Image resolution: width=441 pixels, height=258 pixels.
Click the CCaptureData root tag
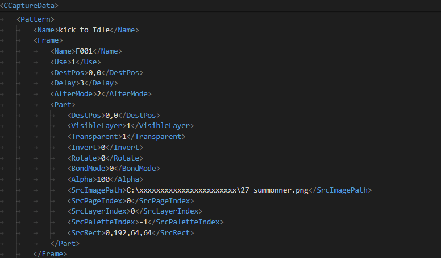point(29,5)
